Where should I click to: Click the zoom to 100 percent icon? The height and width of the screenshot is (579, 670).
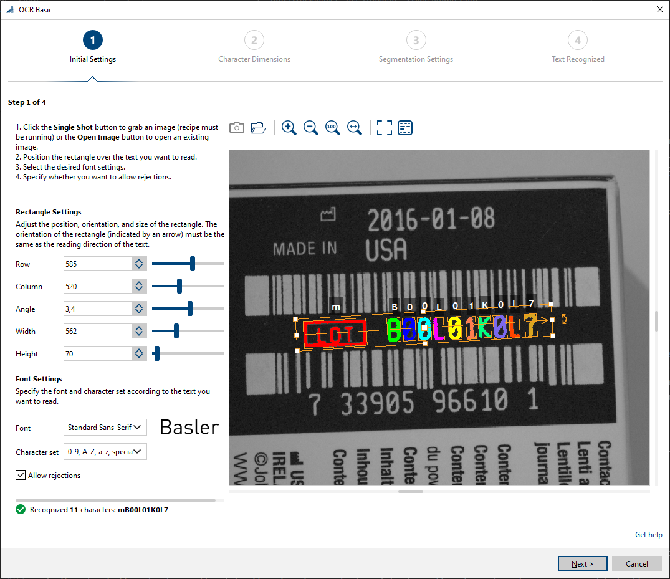click(x=332, y=128)
